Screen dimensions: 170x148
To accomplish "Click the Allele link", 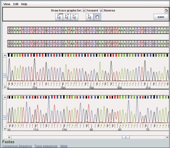I will (x=64, y=146).
